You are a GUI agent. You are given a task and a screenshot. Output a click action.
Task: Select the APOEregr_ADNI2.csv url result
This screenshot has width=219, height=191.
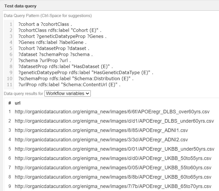coord(101,140)
